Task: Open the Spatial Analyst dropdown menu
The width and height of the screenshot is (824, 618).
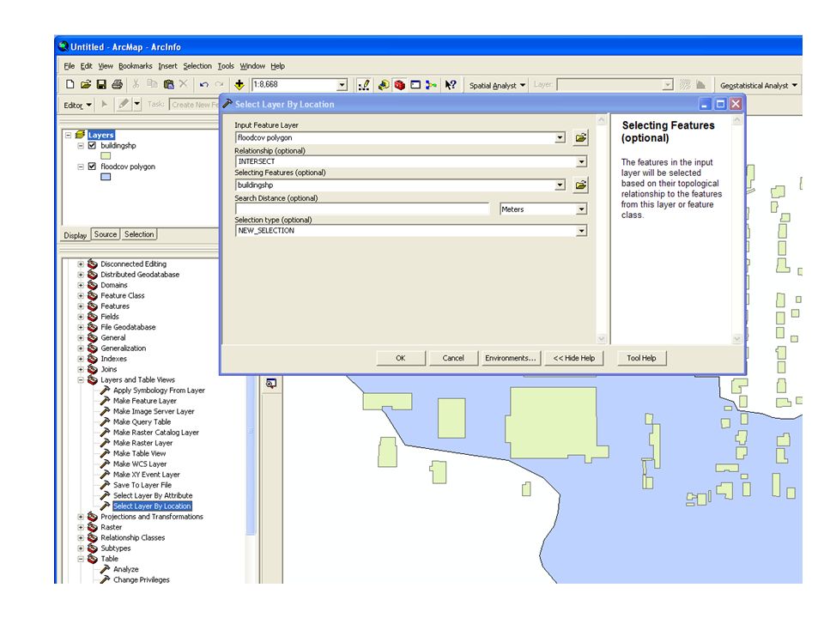Action: click(x=497, y=85)
